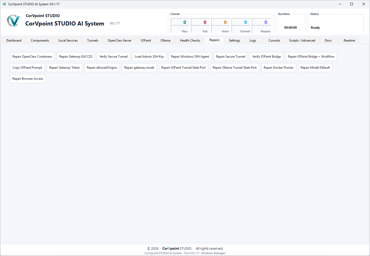The image size is (370, 256).
Task: Open the IOPaint tab
Action: click(x=146, y=41)
